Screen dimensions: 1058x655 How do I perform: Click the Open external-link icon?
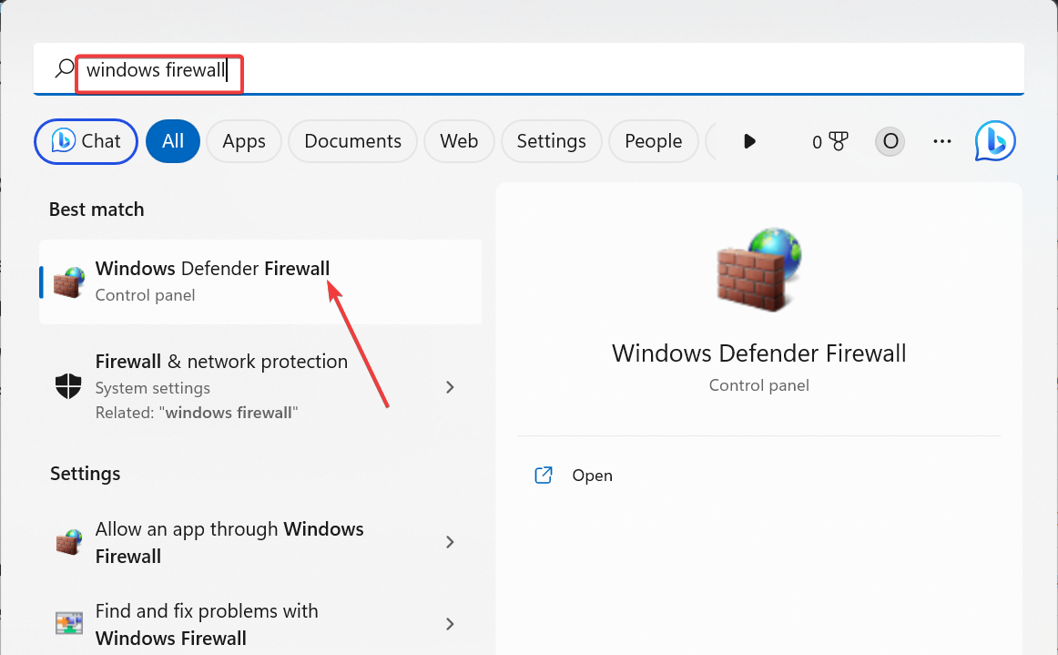tap(544, 476)
